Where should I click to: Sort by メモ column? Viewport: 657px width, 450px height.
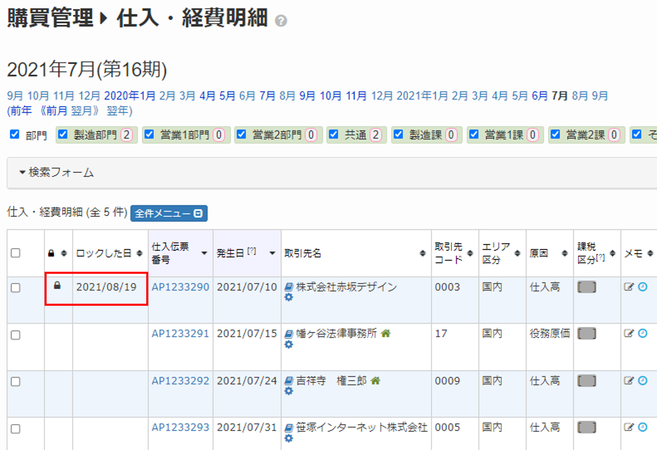[x=650, y=253]
